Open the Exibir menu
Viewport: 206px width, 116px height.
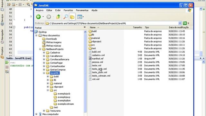(x=58, y=10)
